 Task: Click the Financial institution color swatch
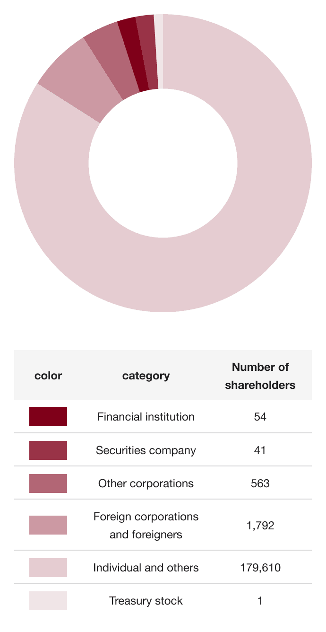pyautogui.click(x=48, y=416)
